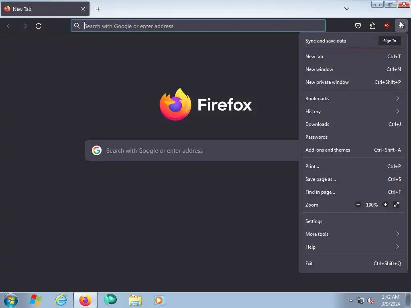Click the Google logo in page search box
This screenshot has width=411, height=308.
tap(96, 150)
